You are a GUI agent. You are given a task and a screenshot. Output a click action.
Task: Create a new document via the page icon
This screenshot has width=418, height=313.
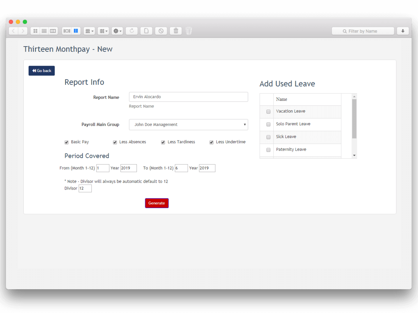pyautogui.click(x=146, y=31)
